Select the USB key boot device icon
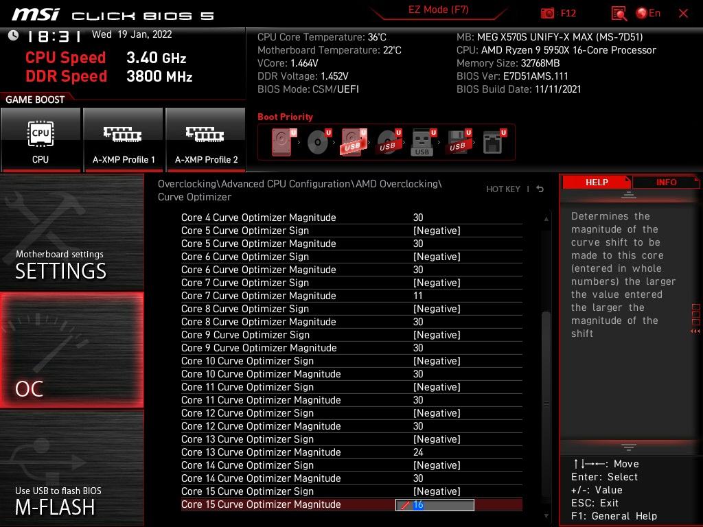 pyautogui.click(x=424, y=142)
